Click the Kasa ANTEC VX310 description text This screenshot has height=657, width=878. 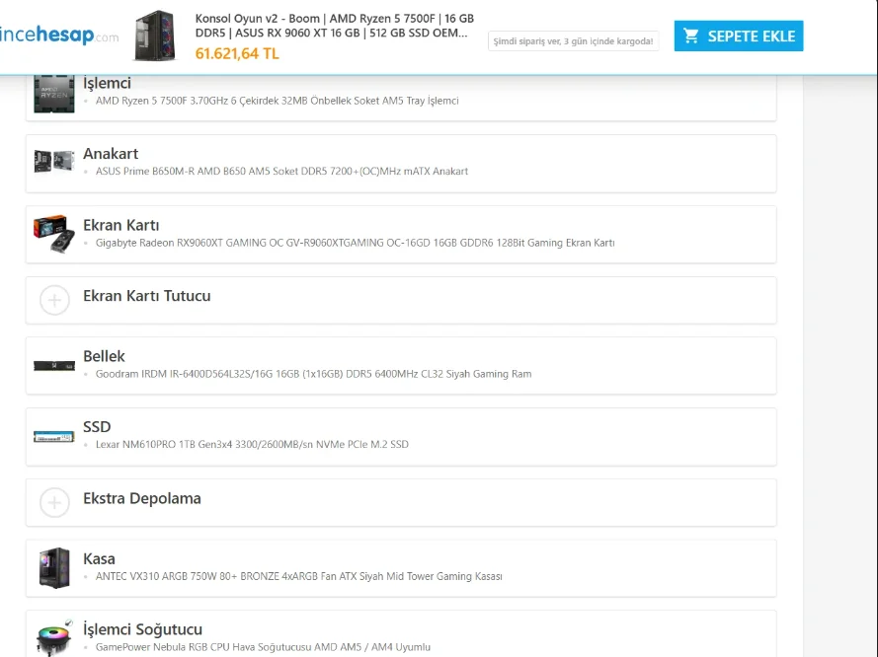pyautogui.click(x=298, y=576)
